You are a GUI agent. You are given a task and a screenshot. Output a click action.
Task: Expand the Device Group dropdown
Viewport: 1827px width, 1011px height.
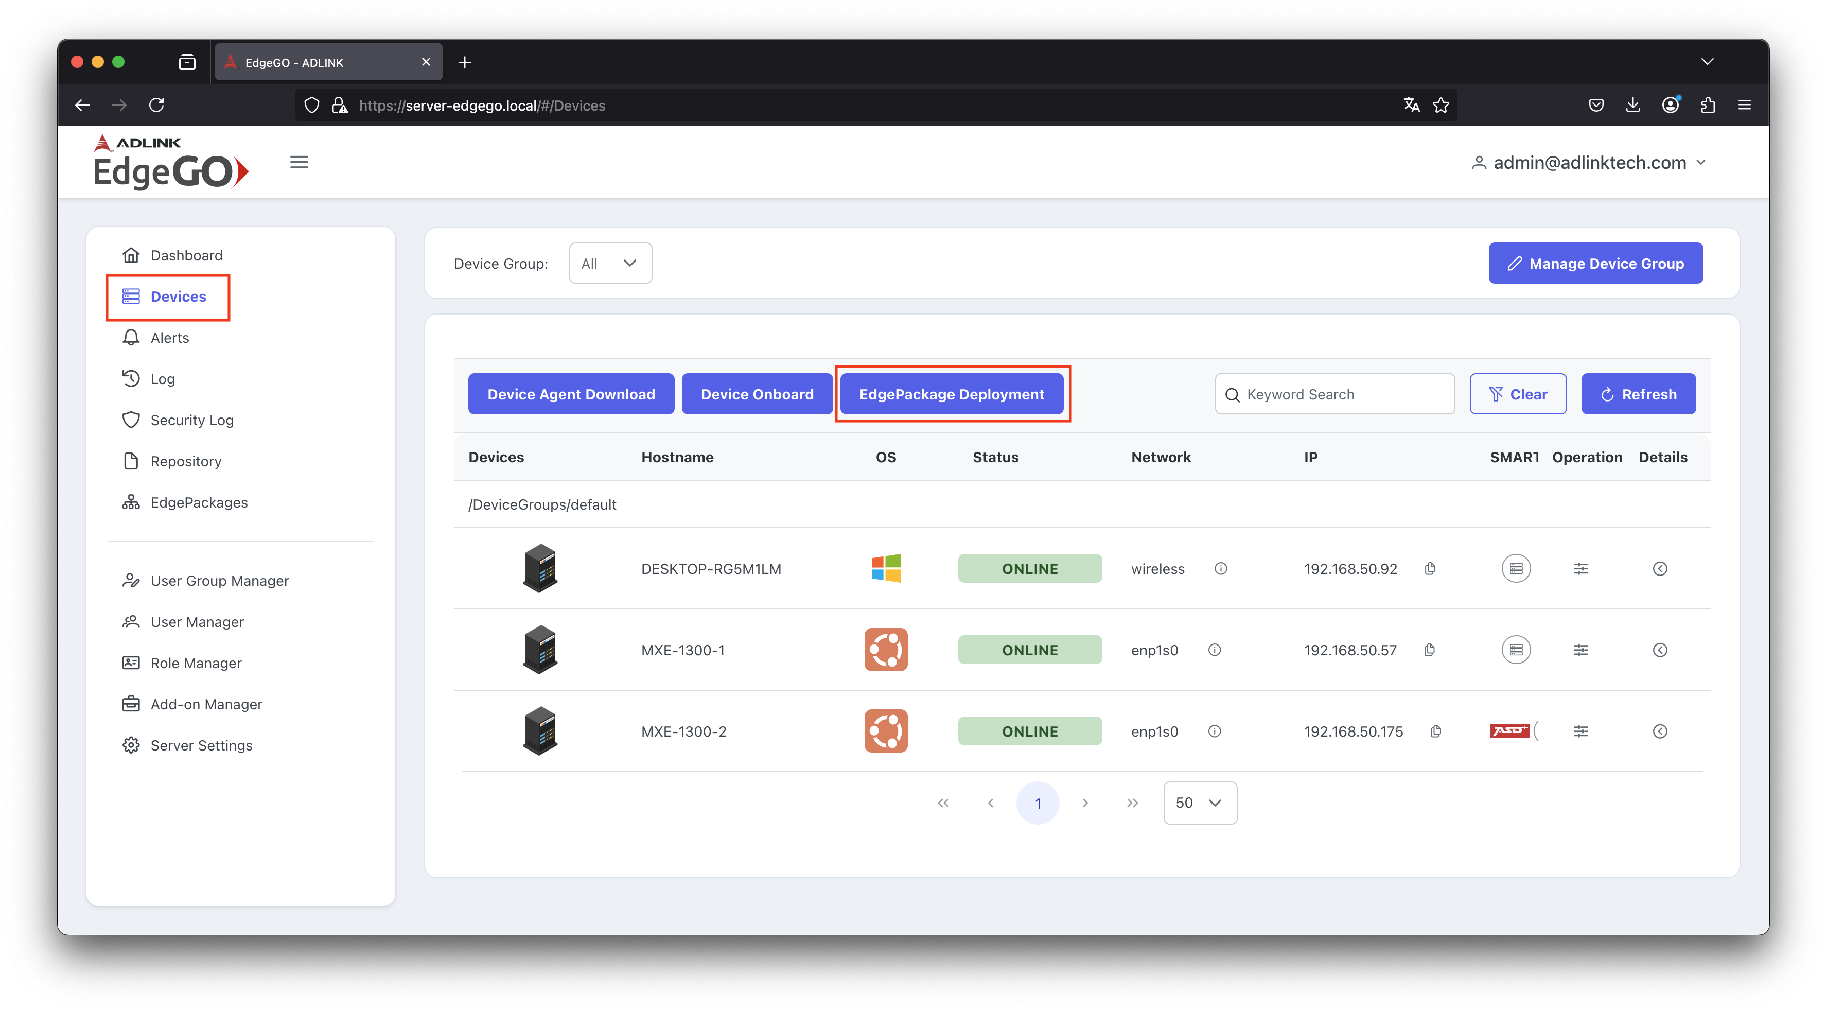610,263
